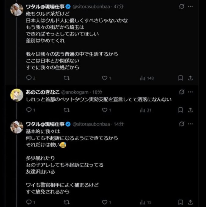
Task: Open Grok icon on first post
Action: pyautogui.click(x=182, y=7)
